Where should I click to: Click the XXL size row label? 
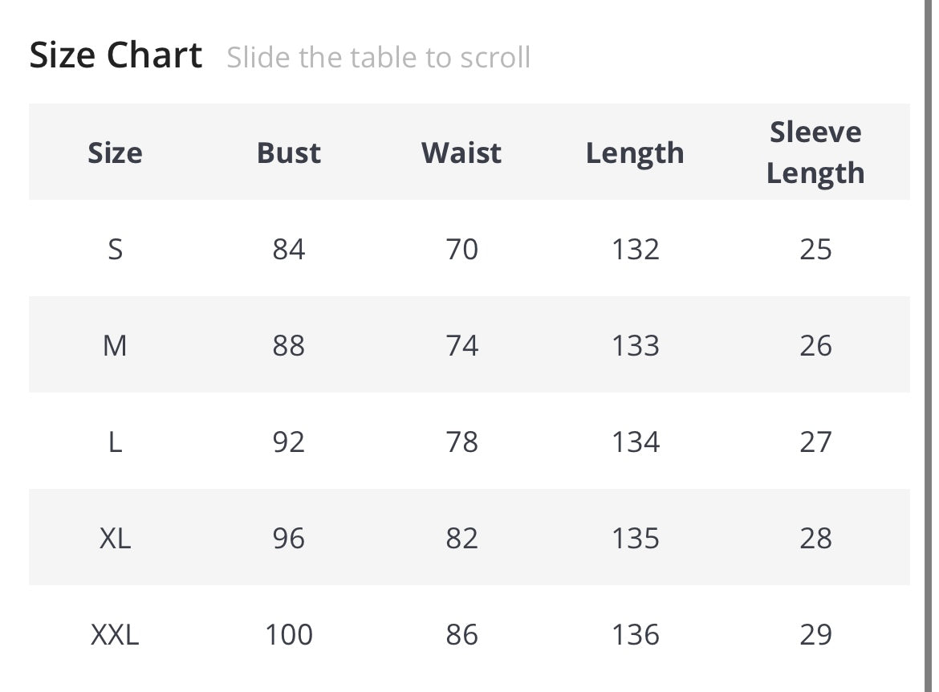pos(115,635)
